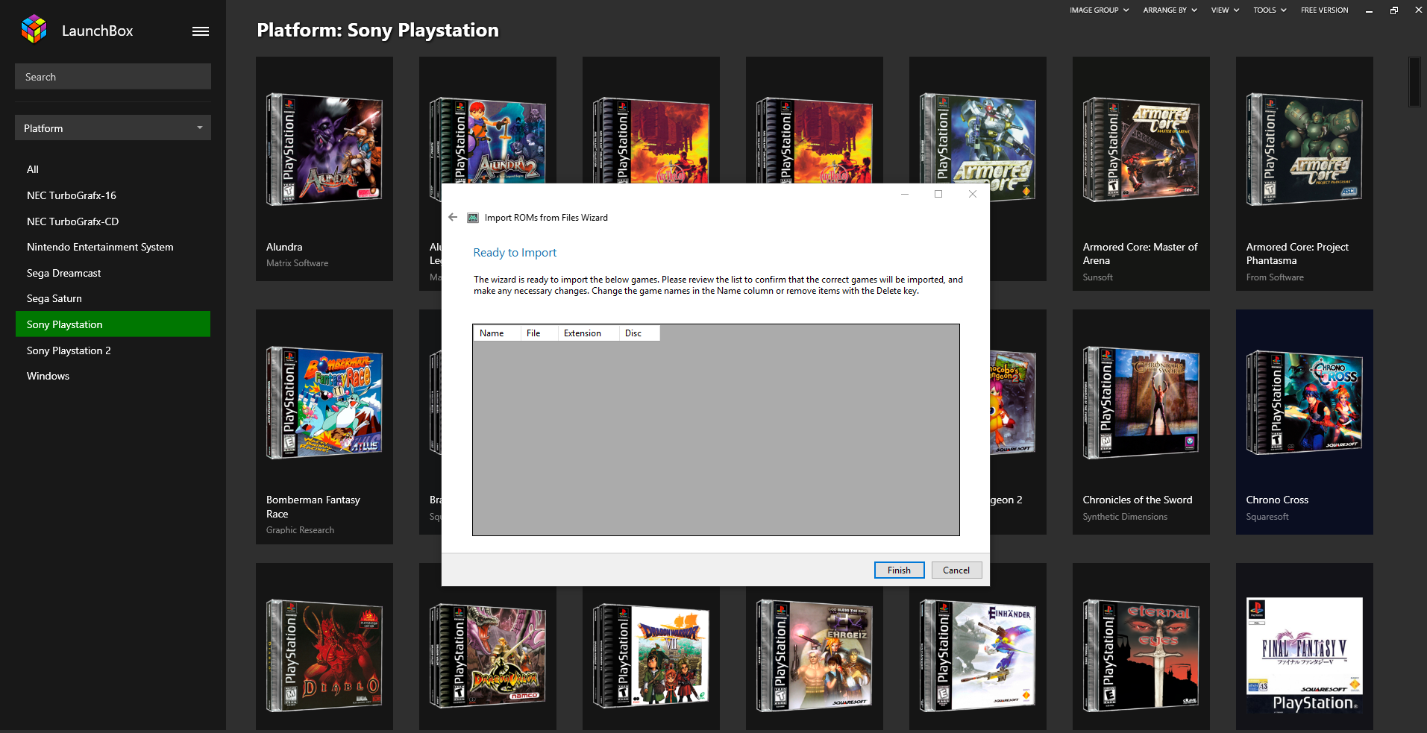Select the Alundra game cover
1427x733 pixels.
coord(324,149)
